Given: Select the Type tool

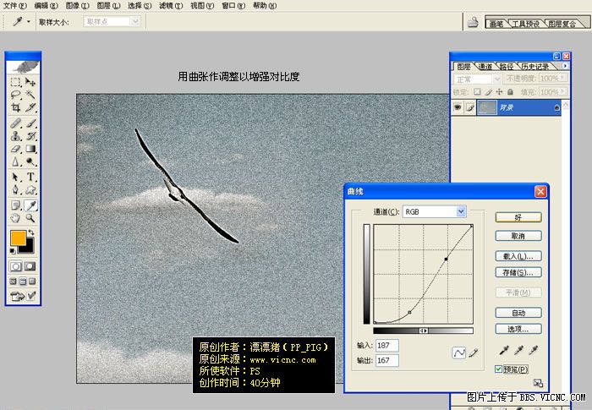Looking at the screenshot, I should [x=30, y=177].
